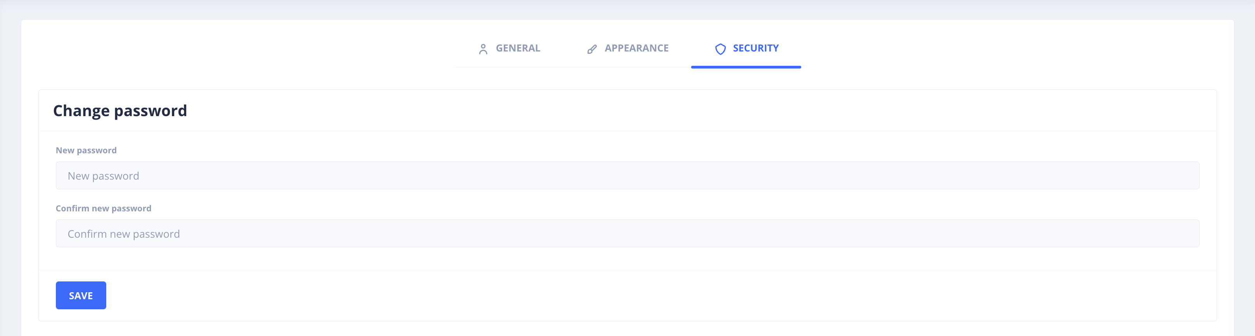Viewport: 1255px width, 336px height.
Task: Select the Security tab label
Action: click(755, 48)
